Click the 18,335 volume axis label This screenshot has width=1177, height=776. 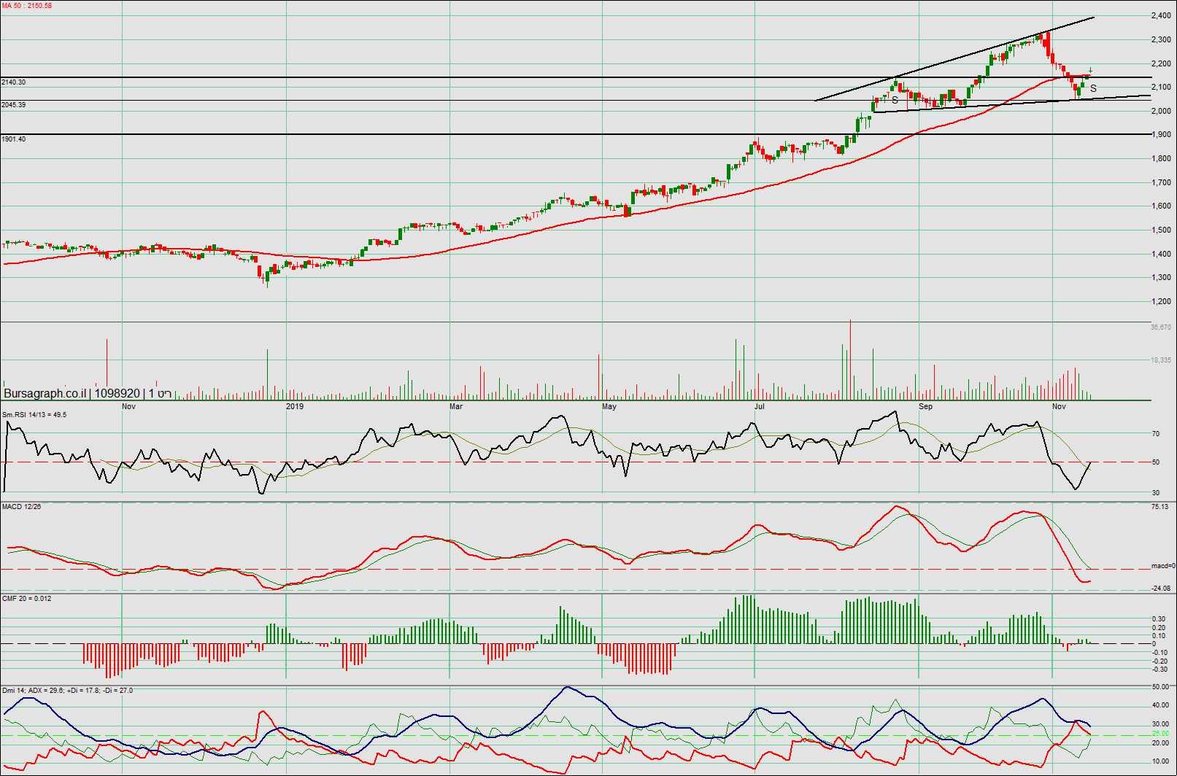[x=1161, y=360]
